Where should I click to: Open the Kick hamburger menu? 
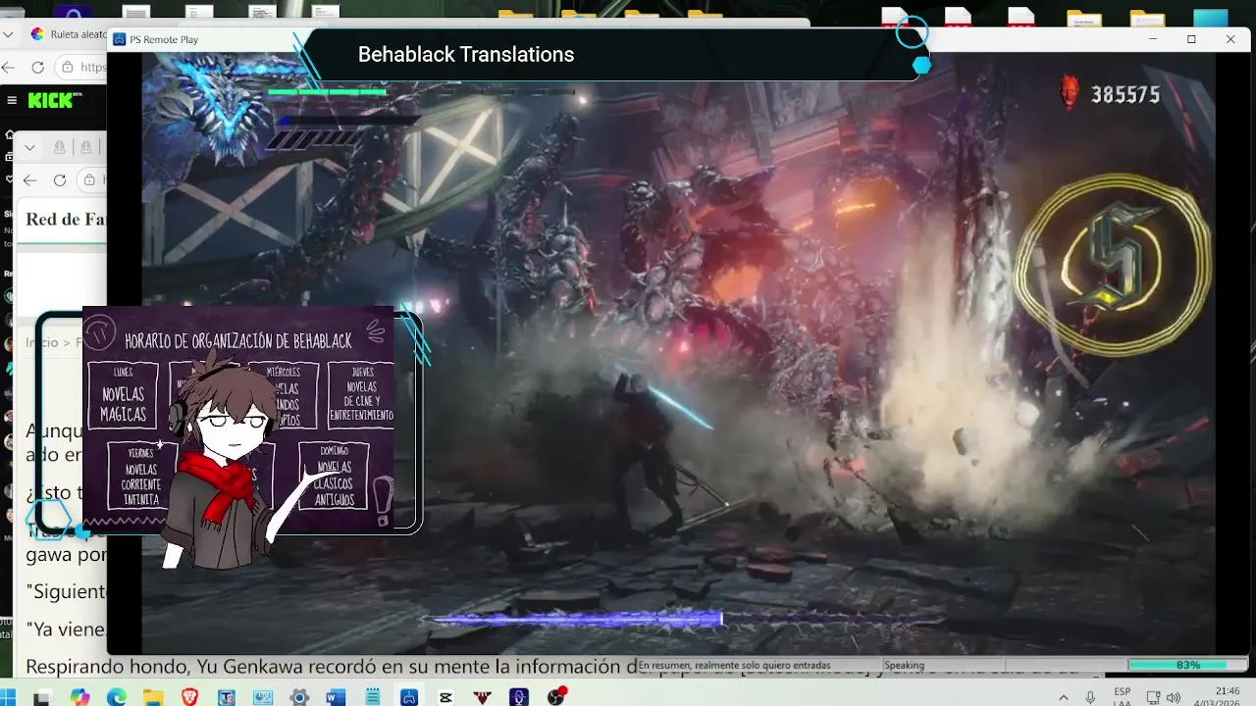pyautogui.click(x=12, y=100)
